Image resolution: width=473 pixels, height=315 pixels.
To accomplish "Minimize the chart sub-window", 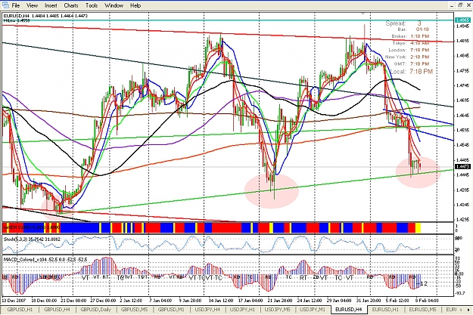I will click(452, 5).
